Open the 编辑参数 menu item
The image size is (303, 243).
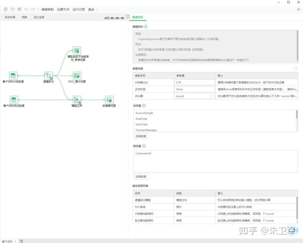click(x=47, y=10)
